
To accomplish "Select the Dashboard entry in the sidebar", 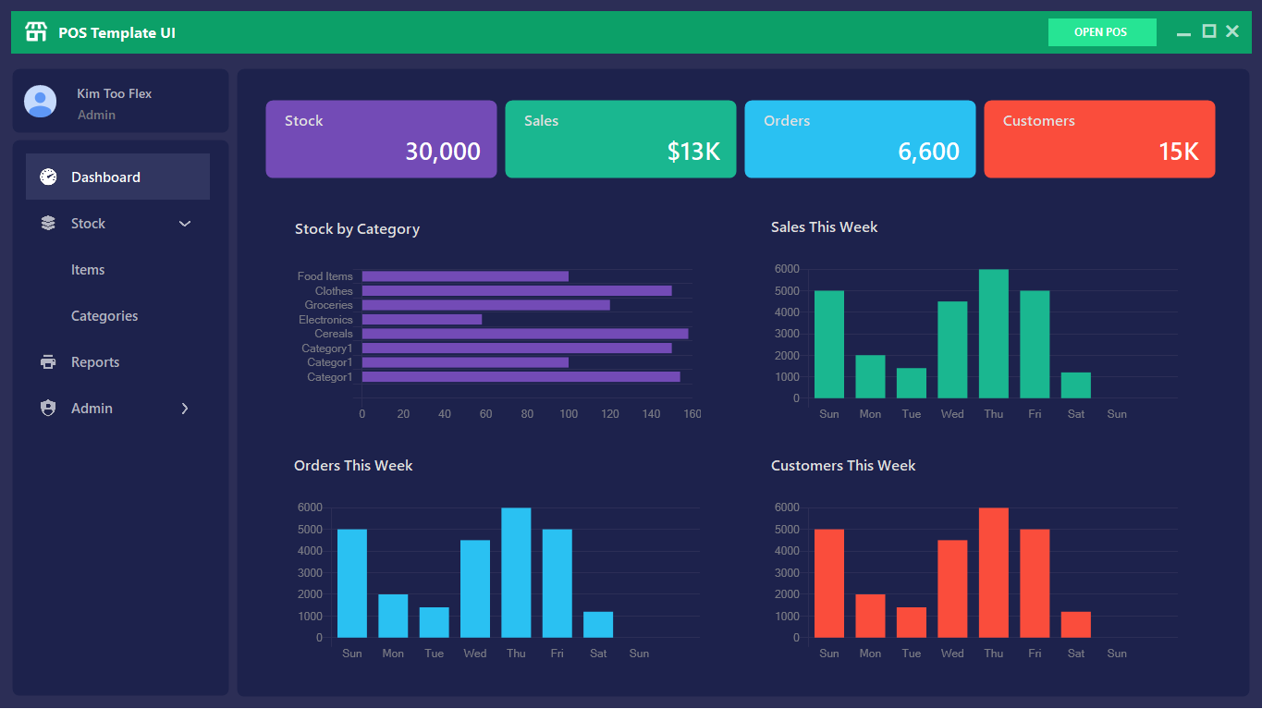I will tap(105, 176).
